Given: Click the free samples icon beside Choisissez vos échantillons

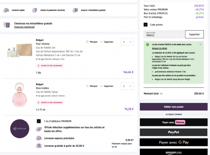Looking at the screenshot, I should pyautogui.click(x=7, y=25).
